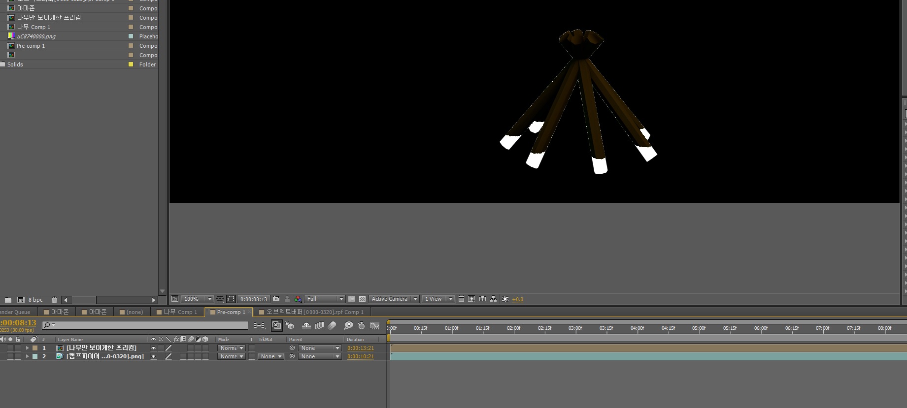Open the composition flowchart from viewer bar
The height and width of the screenshot is (408, 907).
coord(493,299)
